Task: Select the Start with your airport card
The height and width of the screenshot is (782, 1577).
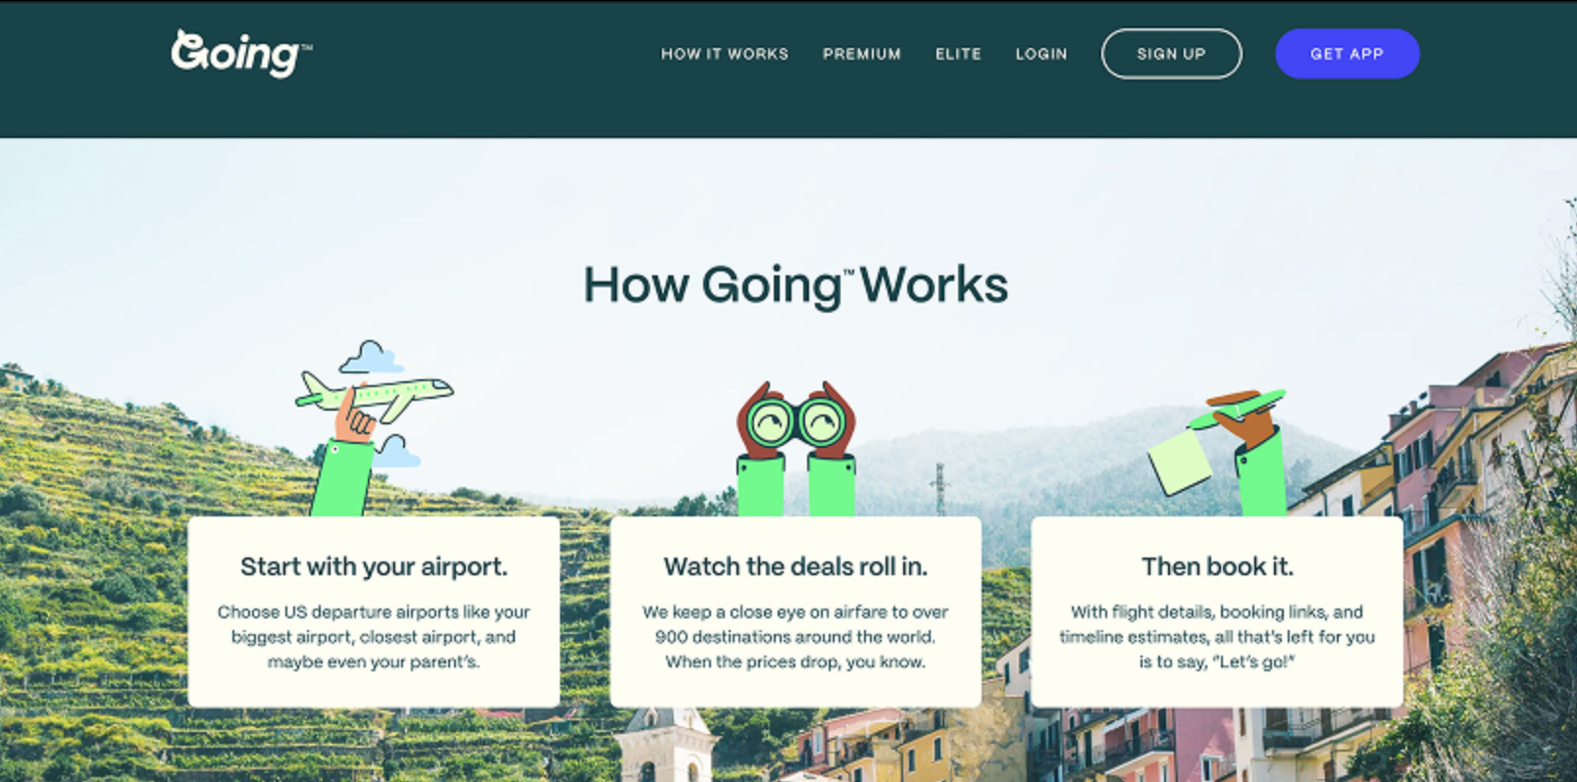Action: click(x=374, y=611)
